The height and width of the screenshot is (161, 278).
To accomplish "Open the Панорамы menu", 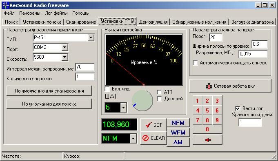I will coord(30,13).
